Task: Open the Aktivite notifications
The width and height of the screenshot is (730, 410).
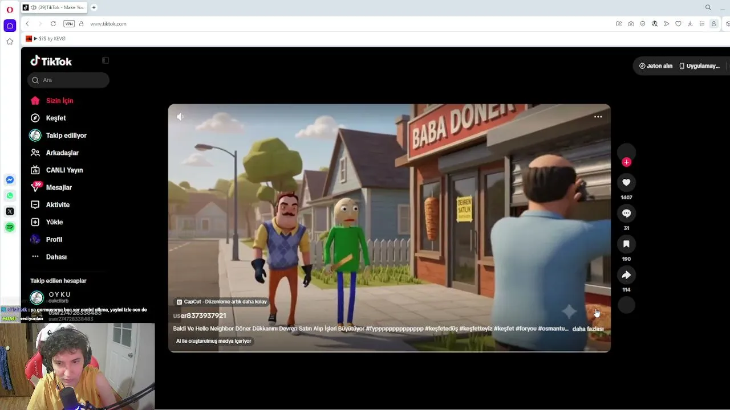Action: coord(58,205)
